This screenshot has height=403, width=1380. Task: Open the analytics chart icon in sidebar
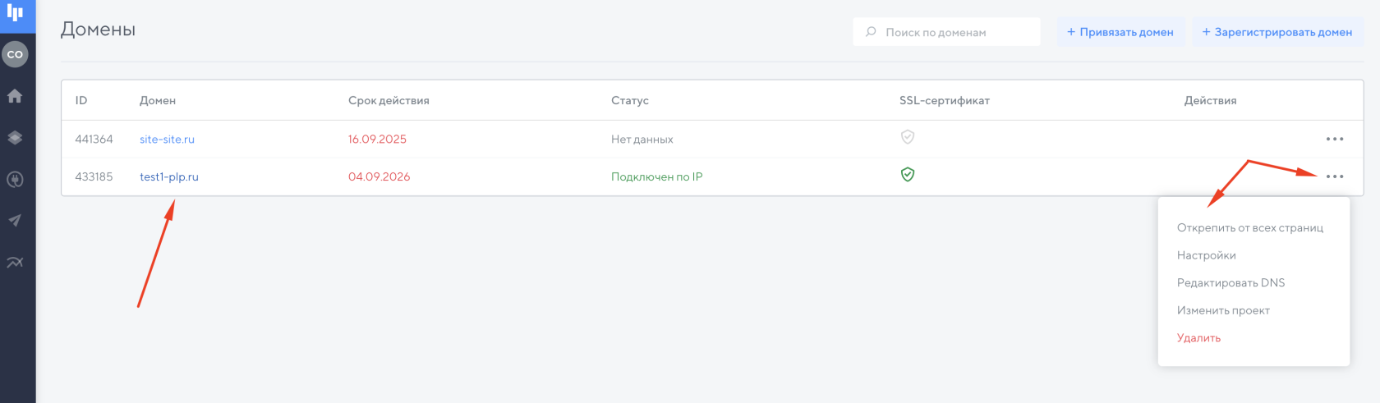[x=15, y=263]
